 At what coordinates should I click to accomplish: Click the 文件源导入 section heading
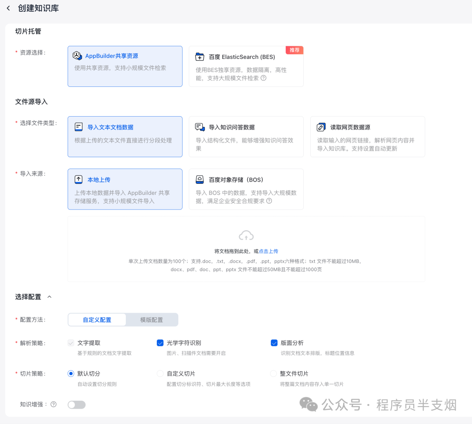31,102
